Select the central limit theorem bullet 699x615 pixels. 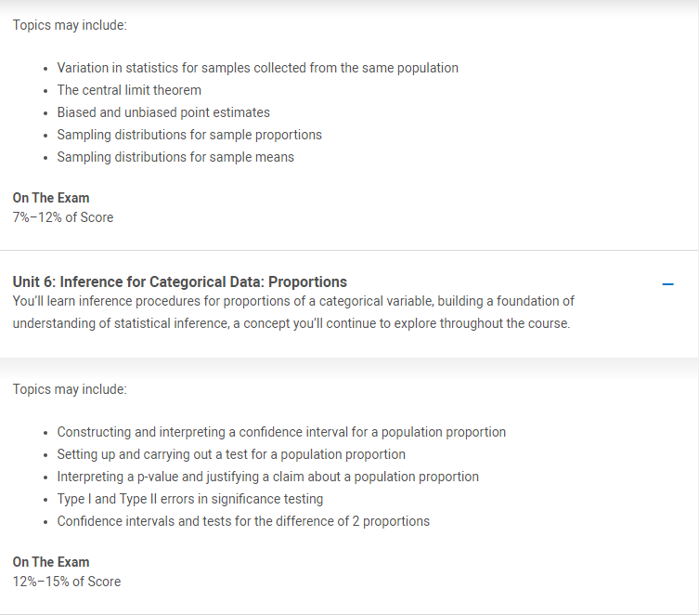129,90
